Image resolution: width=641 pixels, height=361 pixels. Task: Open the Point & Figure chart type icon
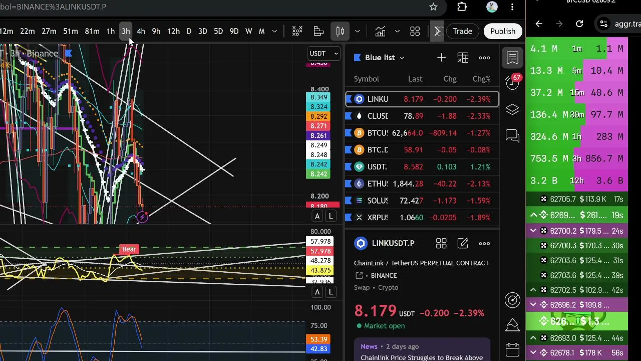[x=297, y=32]
